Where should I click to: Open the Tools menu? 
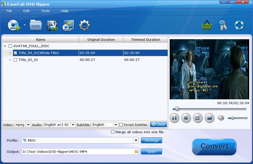click(45, 11)
